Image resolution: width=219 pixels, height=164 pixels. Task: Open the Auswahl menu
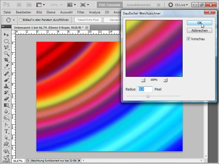(66, 12)
